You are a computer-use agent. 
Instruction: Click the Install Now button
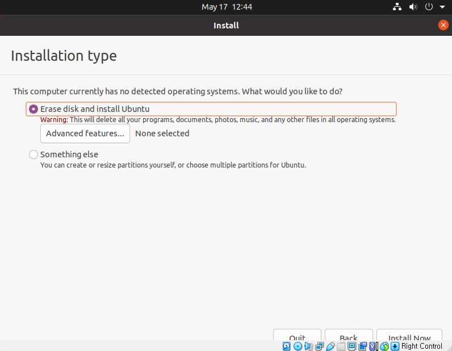[409, 335]
